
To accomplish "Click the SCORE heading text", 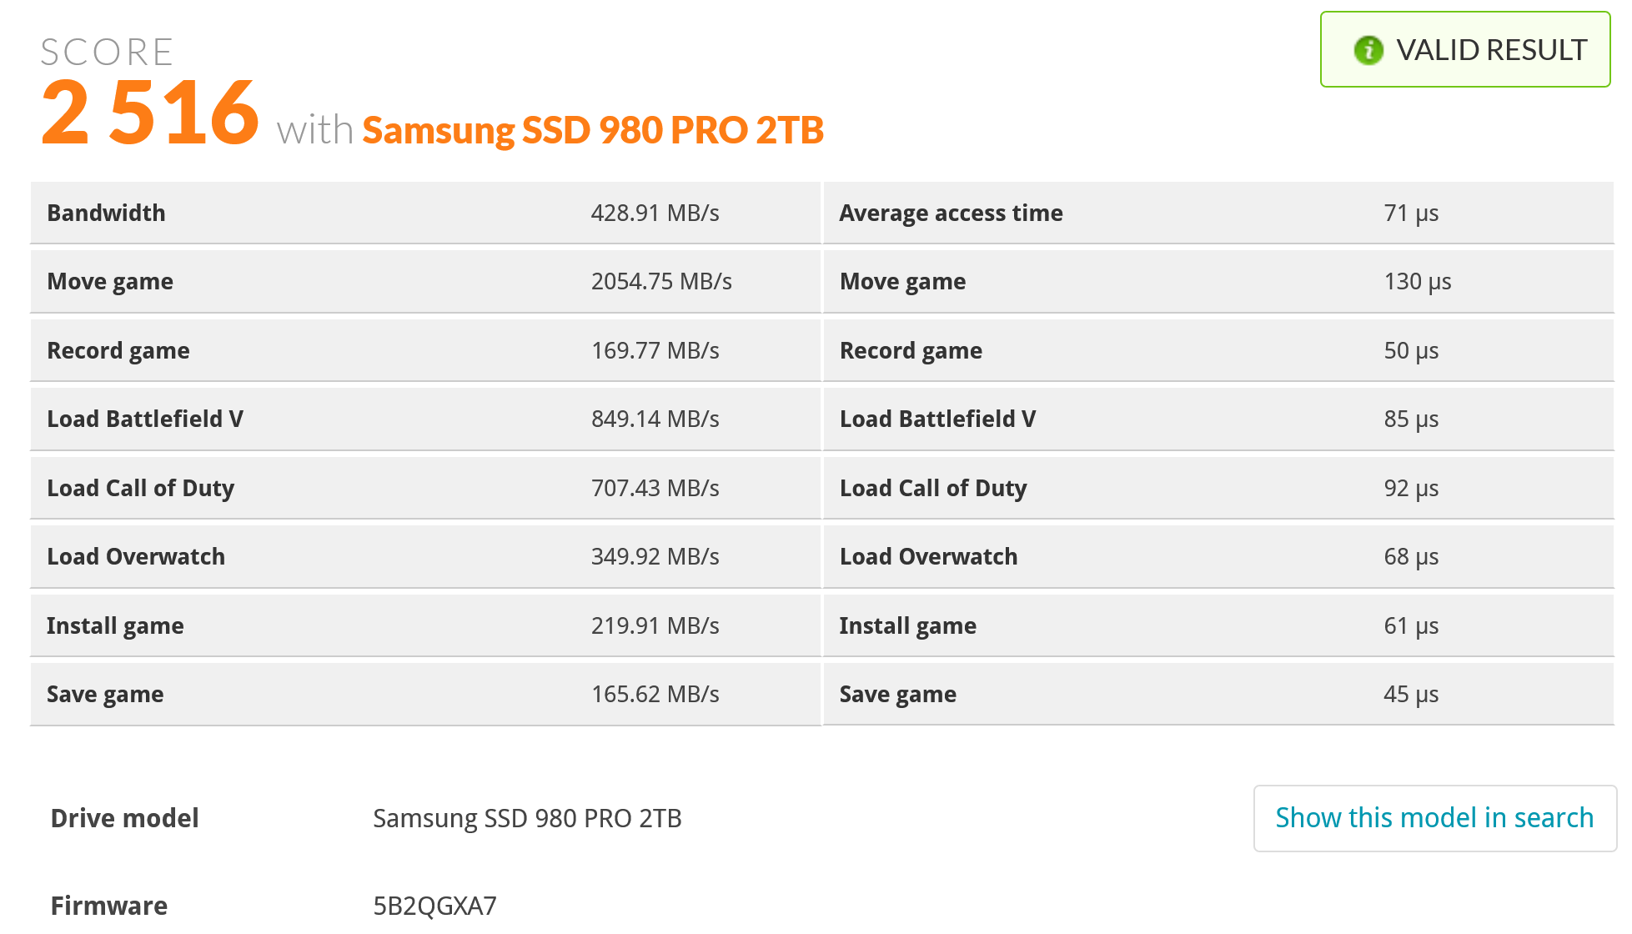I will [107, 50].
